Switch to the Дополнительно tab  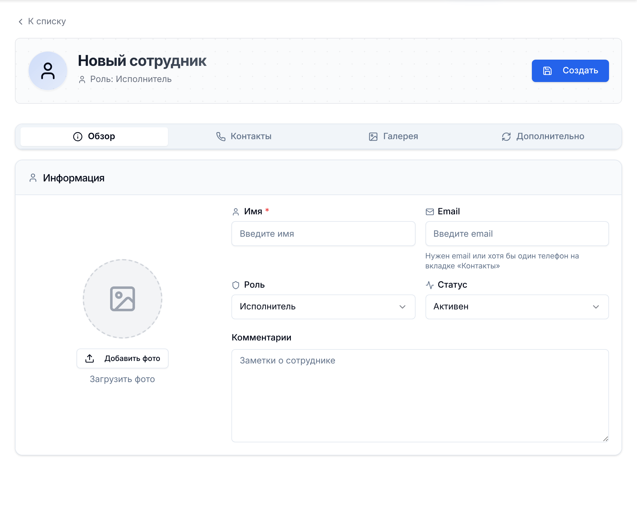(x=543, y=136)
